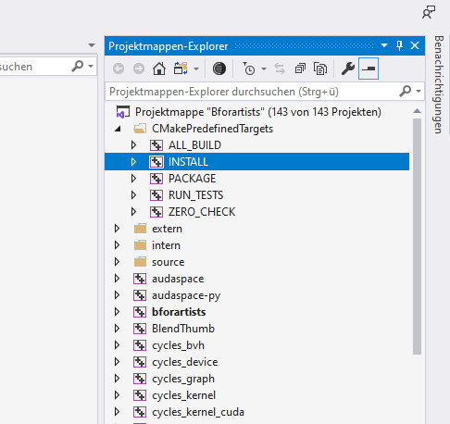
Task: Expand the PACKAGE project
Action: [x=133, y=179]
